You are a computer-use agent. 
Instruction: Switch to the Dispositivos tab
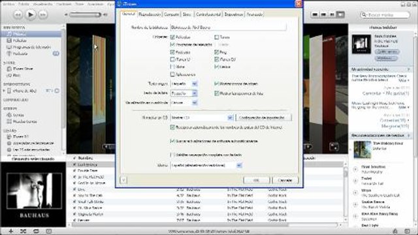tap(234, 14)
